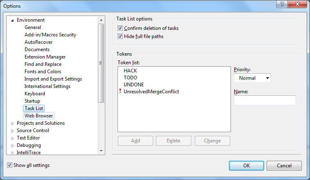The height and width of the screenshot is (180, 310).
Task: Click the help question mark icon
Action: click(x=281, y=5)
